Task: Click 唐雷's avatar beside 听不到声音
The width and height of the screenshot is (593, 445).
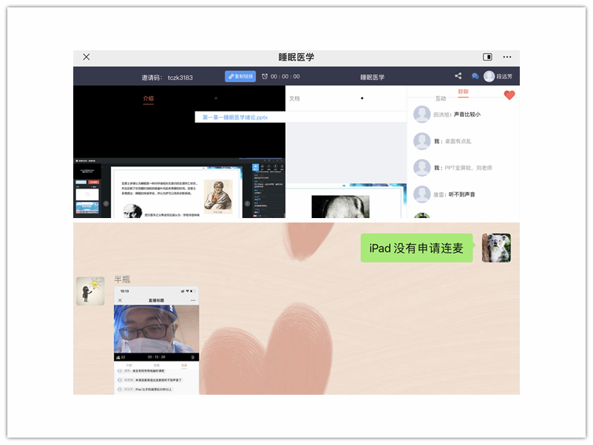Action: [x=422, y=194]
